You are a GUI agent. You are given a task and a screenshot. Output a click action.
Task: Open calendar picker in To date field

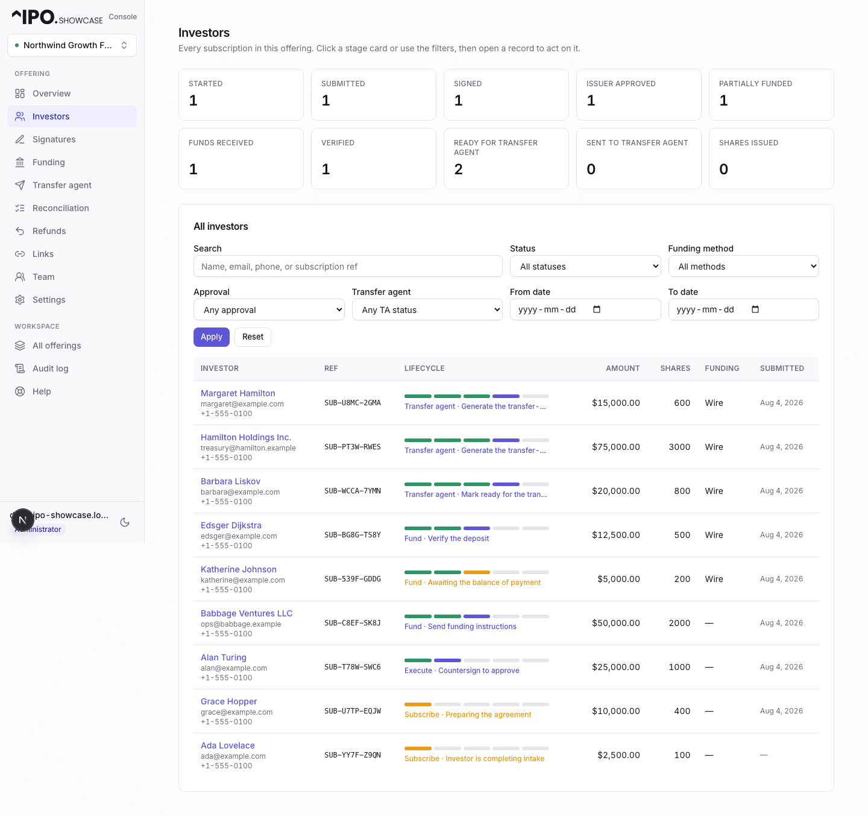[x=755, y=309]
